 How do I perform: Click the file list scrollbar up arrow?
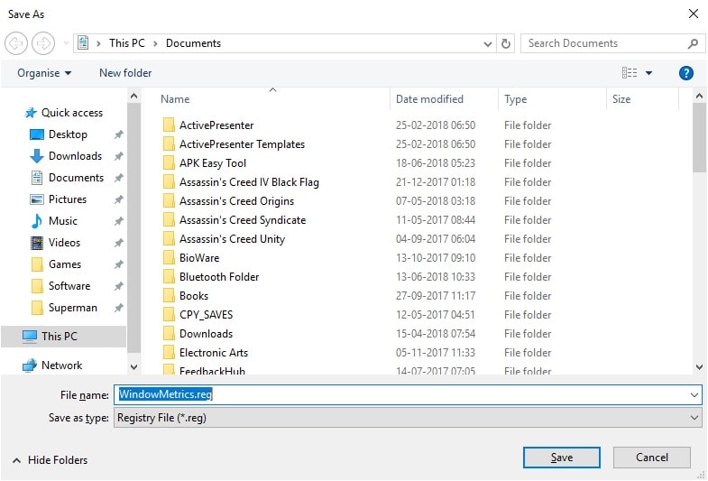(x=699, y=96)
